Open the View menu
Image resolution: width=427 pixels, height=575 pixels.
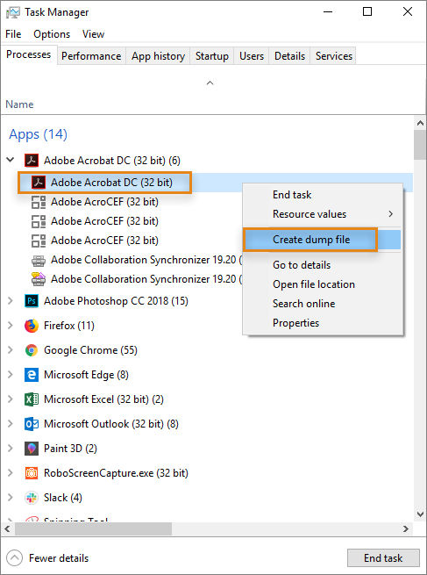coord(94,34)
